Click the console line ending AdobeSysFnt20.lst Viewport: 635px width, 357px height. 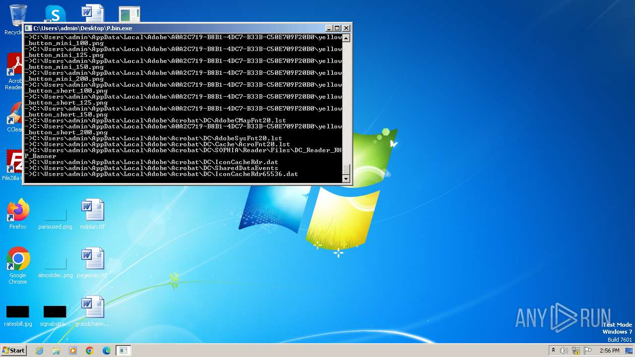click(x=153, y=138)
